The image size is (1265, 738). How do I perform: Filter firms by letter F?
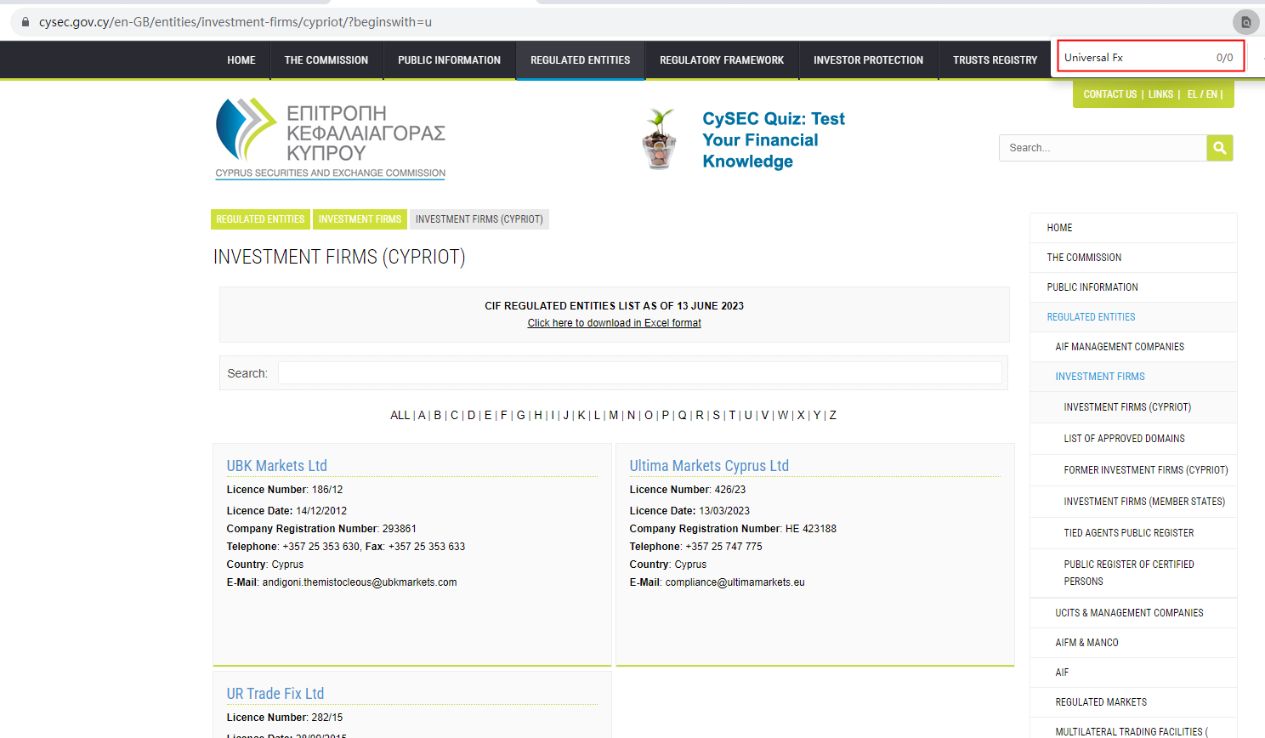[x=503, y=415]
